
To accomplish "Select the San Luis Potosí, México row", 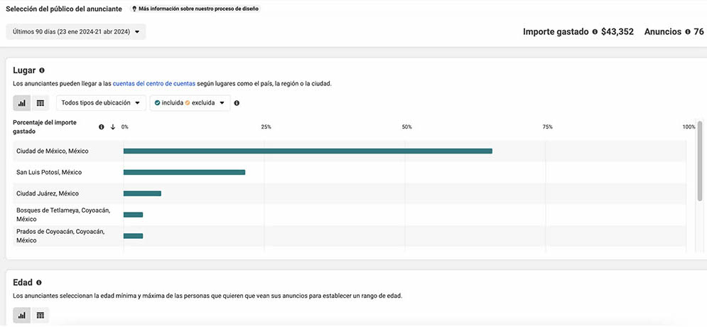I will click(350, 172).
